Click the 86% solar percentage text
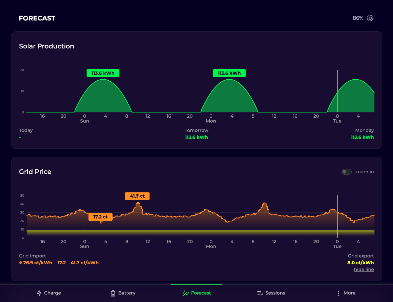 [358, 18]
